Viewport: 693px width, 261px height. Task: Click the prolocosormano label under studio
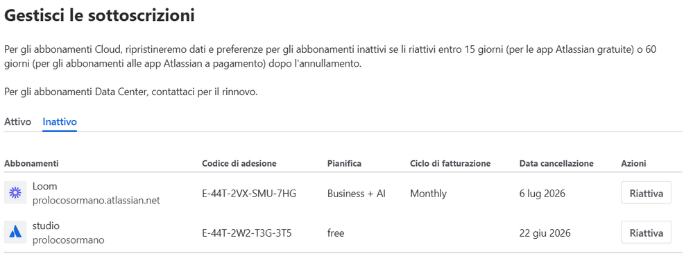[69, 239]
